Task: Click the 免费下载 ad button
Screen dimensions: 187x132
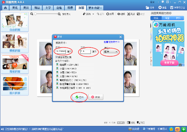Action: (x=169, y=63)
